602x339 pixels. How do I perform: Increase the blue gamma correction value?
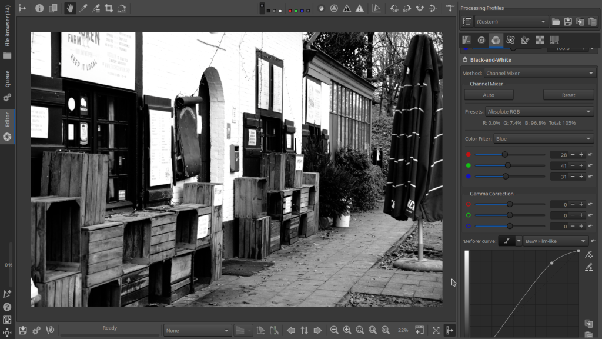(x=581, y=226)
